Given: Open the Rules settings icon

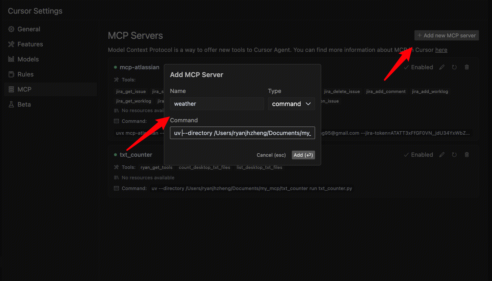Looking at the screenshot, I should coord(11,74).
